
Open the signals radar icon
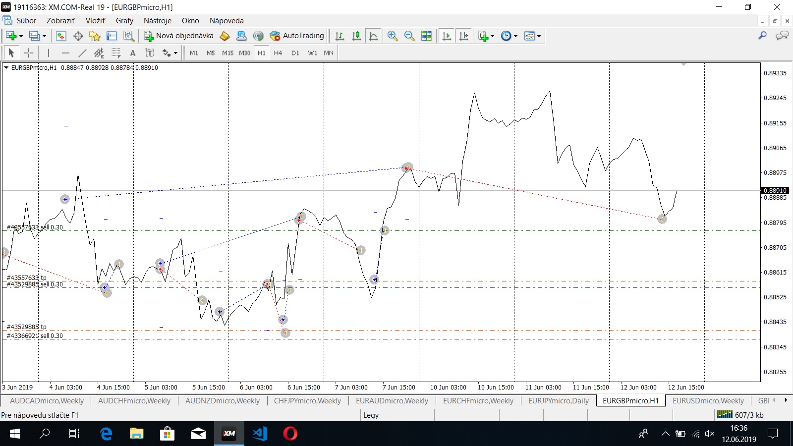tap(258, 36)
